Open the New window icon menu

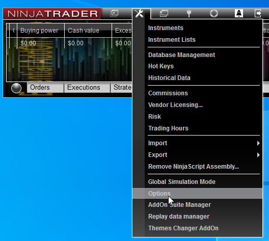pyautogui.click(x=114, y=13)
